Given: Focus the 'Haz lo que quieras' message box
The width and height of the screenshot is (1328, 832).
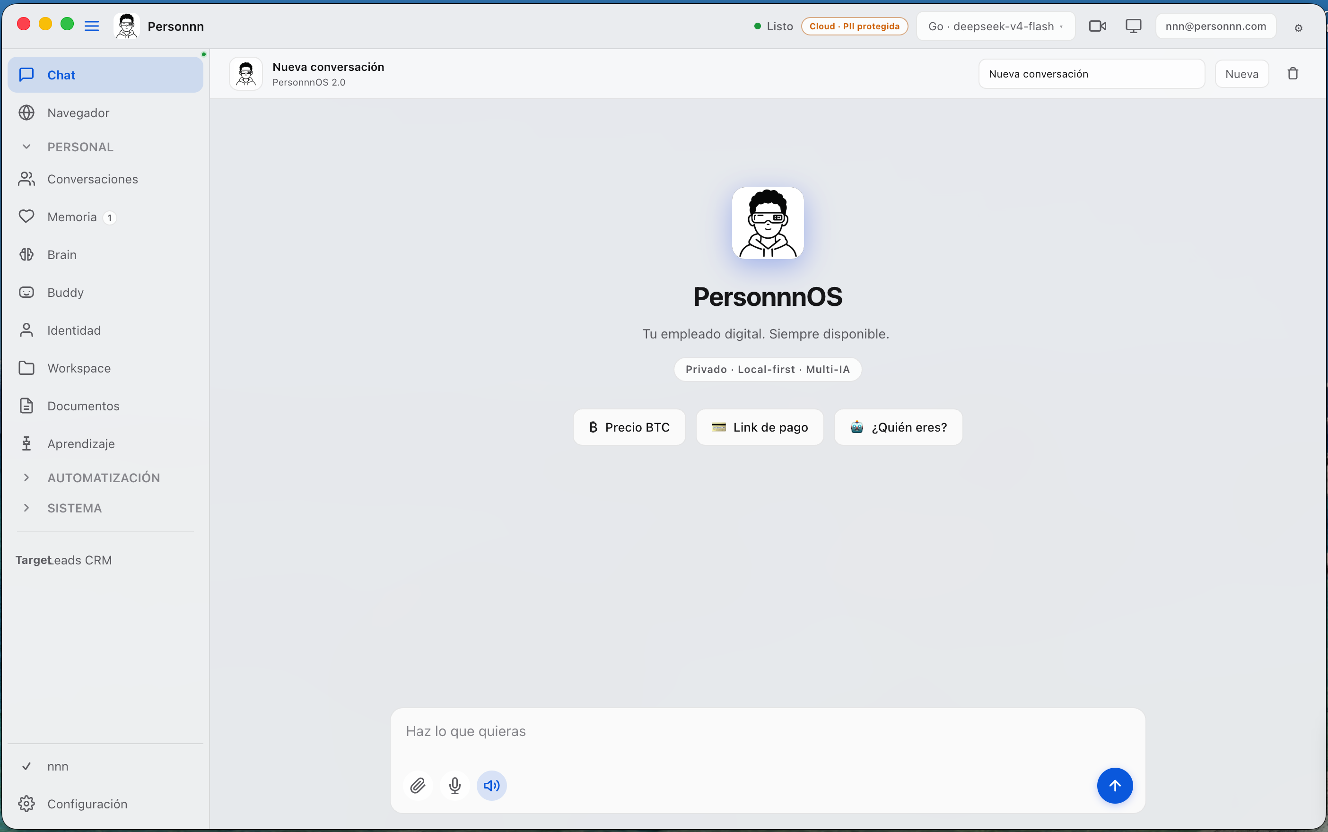Looking at the screenshot, I should click(767, 732).
